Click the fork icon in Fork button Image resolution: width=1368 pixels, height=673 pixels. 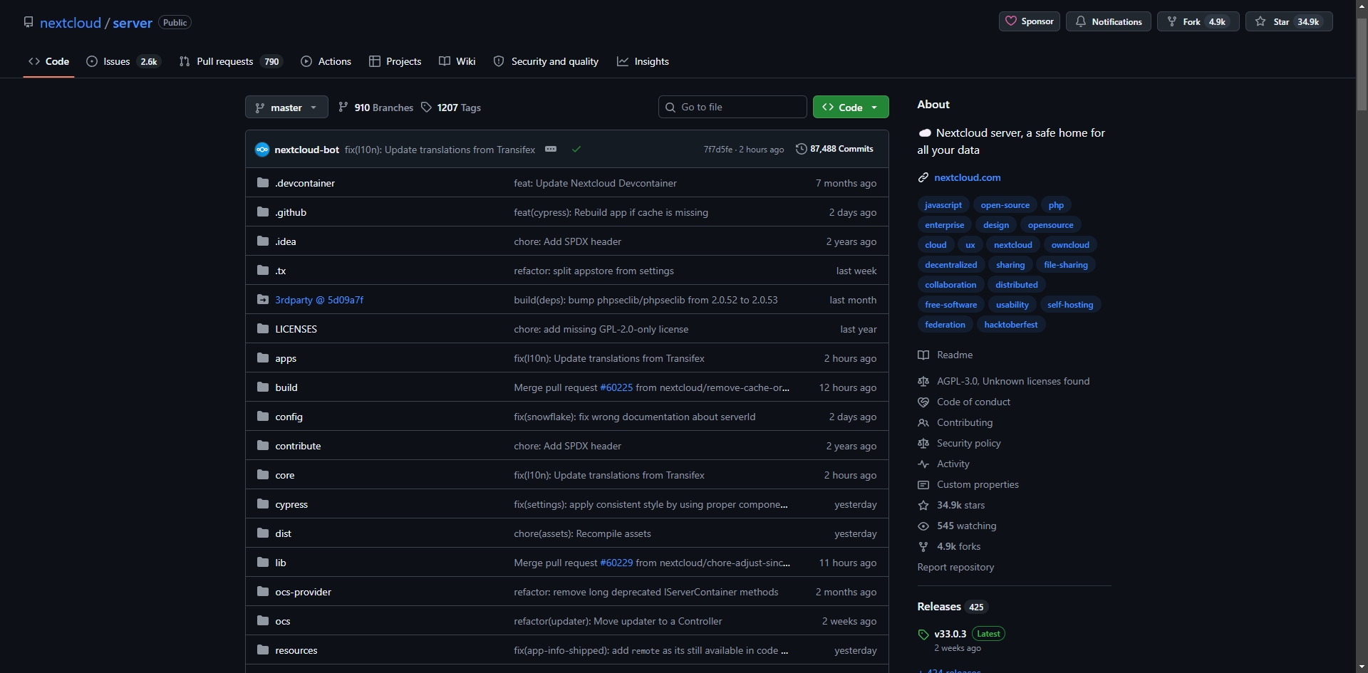point(1171,21)
